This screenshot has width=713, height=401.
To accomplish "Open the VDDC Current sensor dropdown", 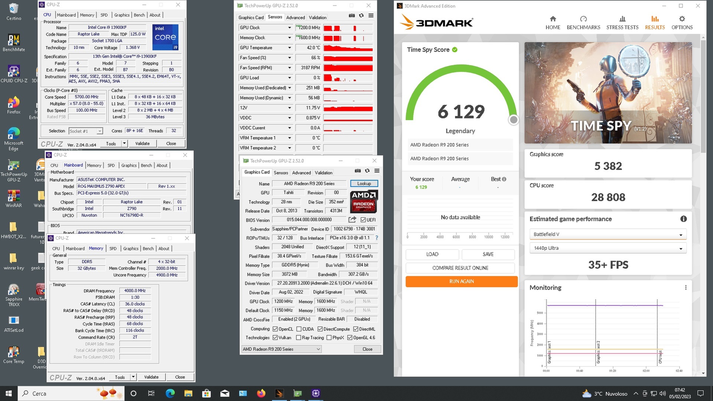I will coord(290,128).
